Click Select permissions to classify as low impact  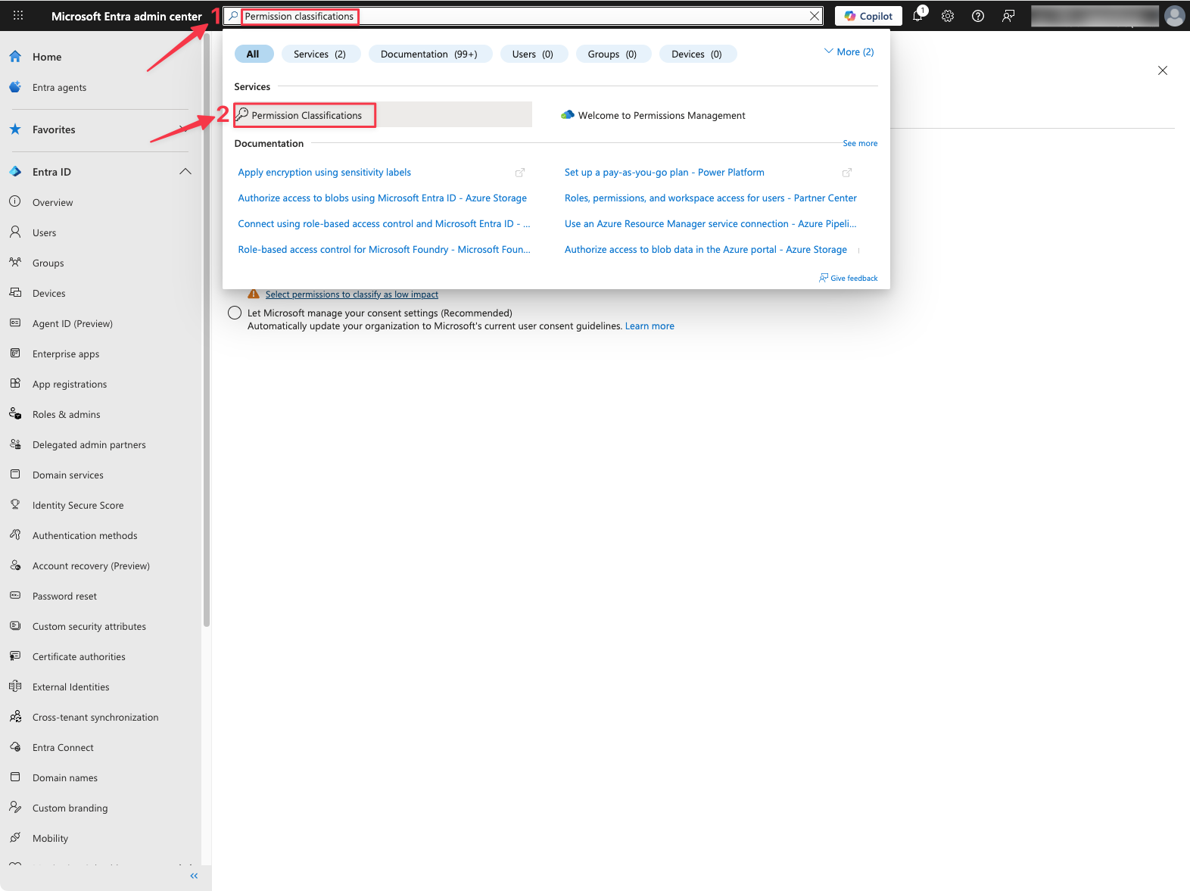click(352, 294)
